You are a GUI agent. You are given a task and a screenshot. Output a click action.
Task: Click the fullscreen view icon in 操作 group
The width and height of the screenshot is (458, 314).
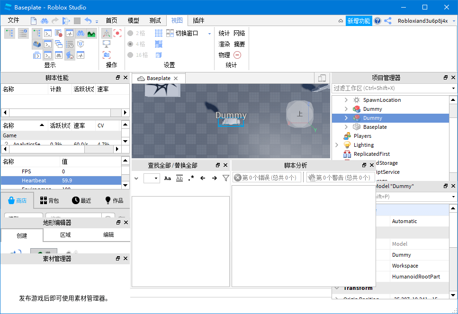pos(106,44)
